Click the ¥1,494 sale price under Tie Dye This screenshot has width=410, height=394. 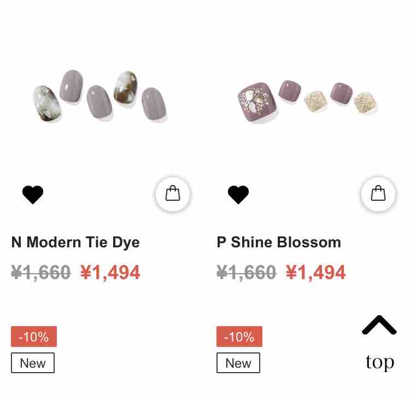point(110,273)
